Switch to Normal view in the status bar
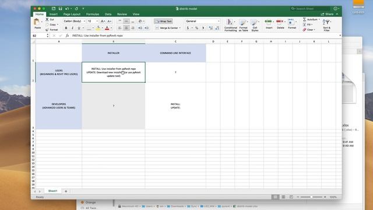Image resolution: width=373 pixels, height=210 pixels. click(x=275, y=197)
